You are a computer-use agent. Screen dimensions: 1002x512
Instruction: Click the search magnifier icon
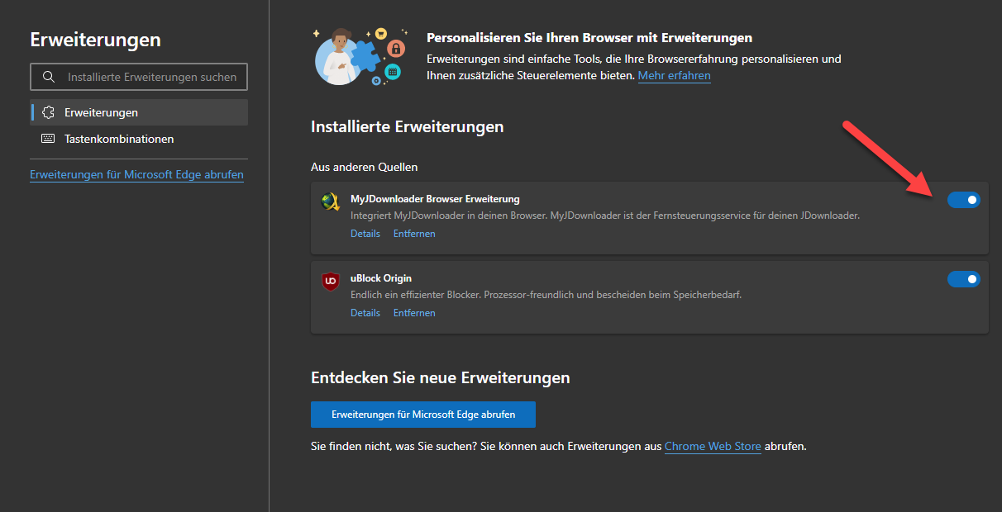[x=49, y=77]
